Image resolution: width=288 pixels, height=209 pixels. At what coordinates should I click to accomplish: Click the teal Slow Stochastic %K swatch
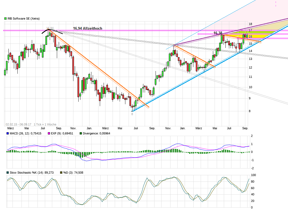[x=8, y=173]
